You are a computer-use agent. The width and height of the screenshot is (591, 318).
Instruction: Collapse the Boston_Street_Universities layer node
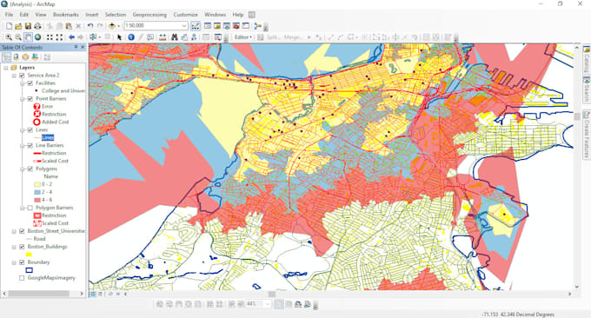[x=14, y=231]
